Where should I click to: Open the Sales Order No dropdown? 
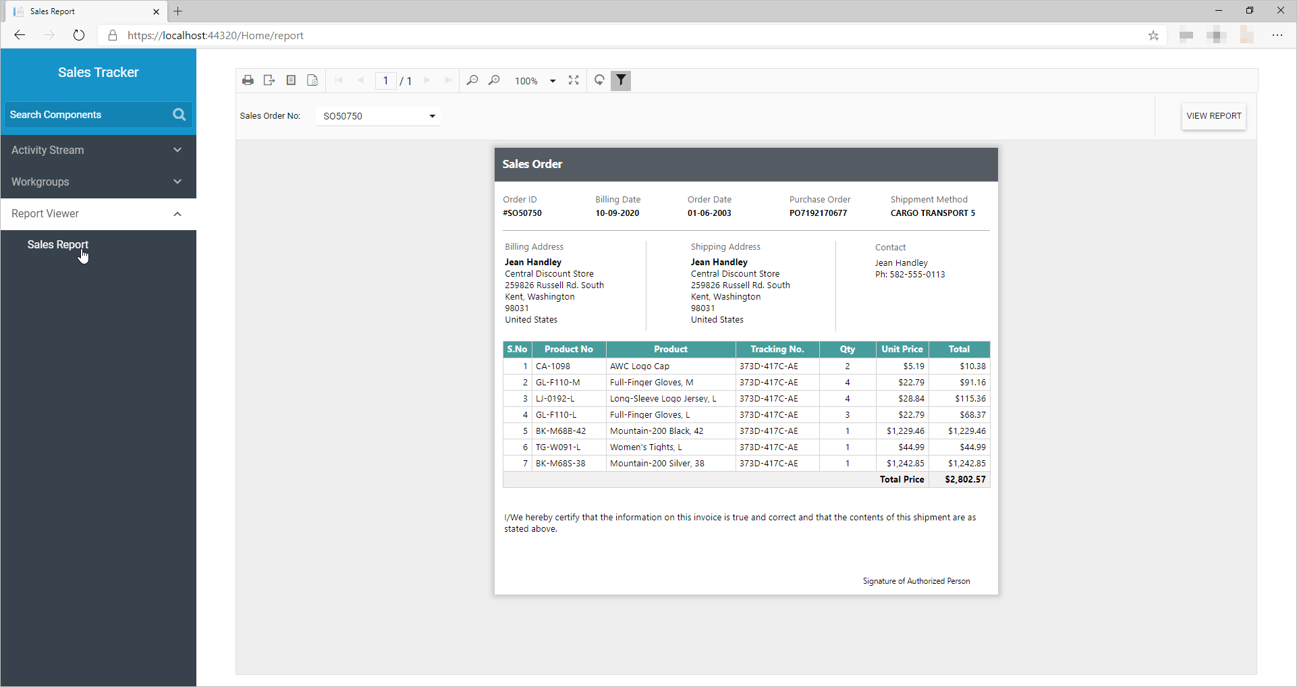click(x=432, y=115)
